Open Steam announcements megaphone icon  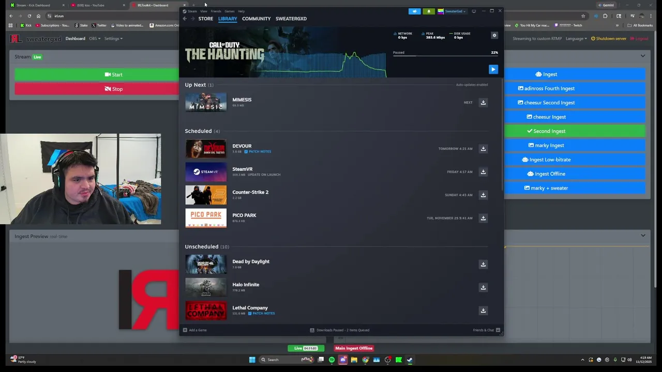click(x=414, y=11)
